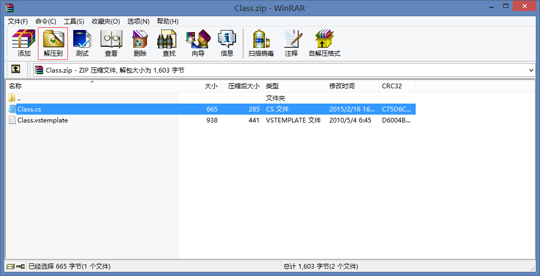Click the 2010/5/4 6:45 modified time
Image resolution: width=540 pixels, height=276 pixels.
(350, 120)
